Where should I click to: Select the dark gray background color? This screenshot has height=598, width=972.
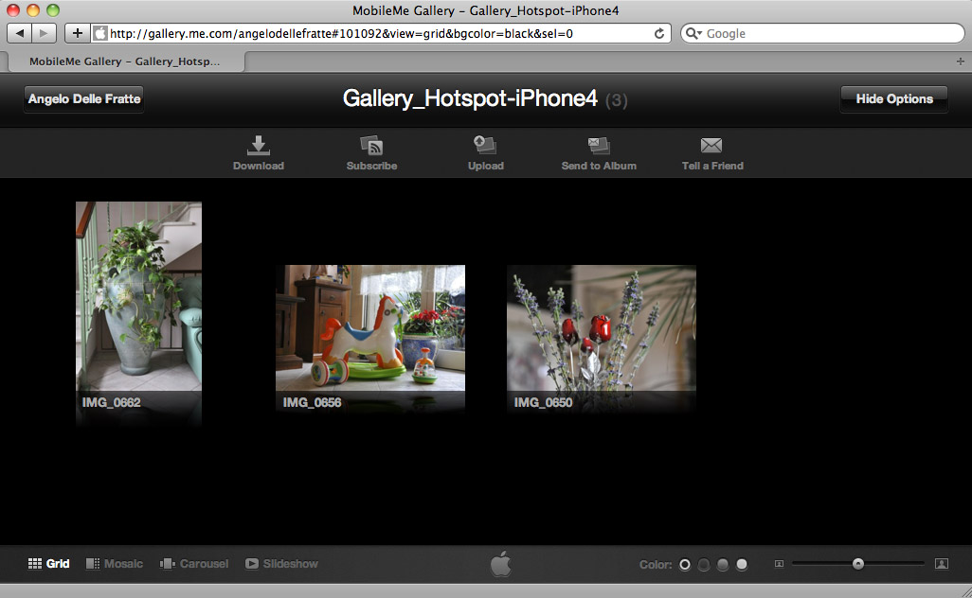[704, 564]
